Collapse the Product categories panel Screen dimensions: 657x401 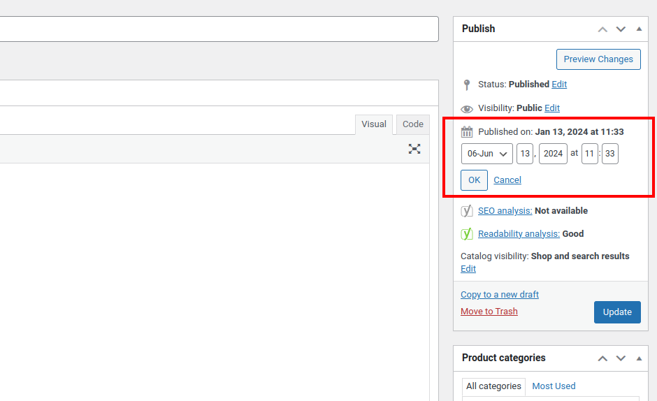639,358
